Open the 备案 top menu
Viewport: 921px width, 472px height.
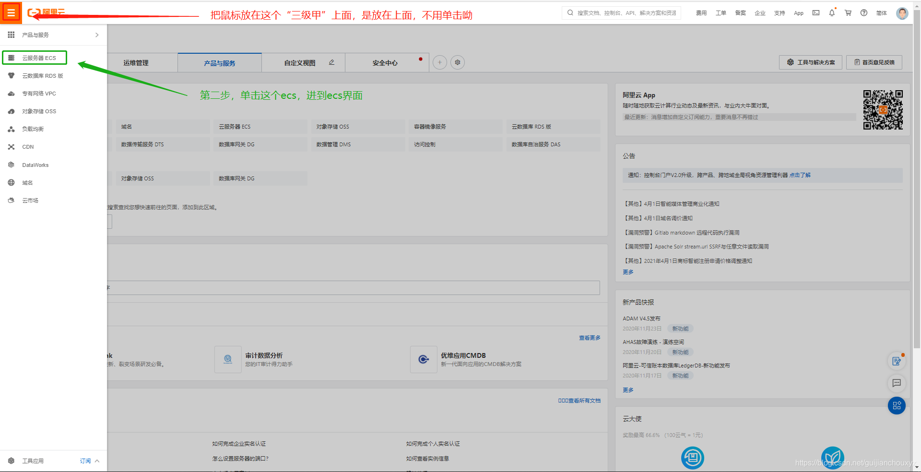pos(741,13)
